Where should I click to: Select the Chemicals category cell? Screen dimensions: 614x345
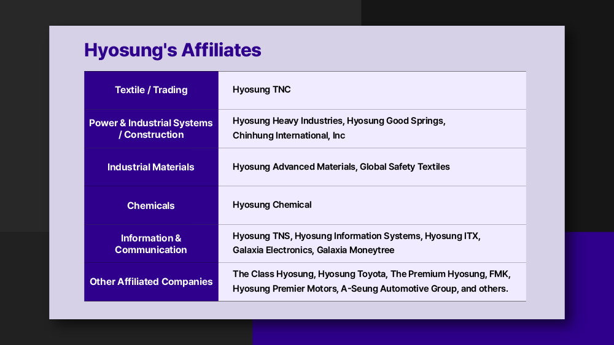pos(151,205)
